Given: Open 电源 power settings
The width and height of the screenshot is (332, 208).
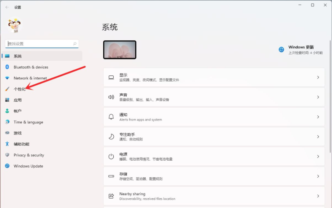Looking at the screenshot, I should [x=214, y=156].
